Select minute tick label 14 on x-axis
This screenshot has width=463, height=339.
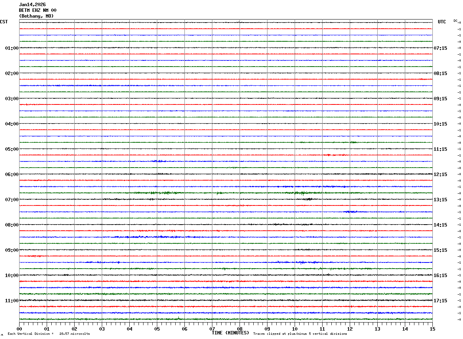405,329
